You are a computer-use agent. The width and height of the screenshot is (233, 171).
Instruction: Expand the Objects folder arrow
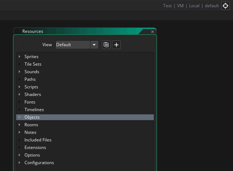click(19, 117)
